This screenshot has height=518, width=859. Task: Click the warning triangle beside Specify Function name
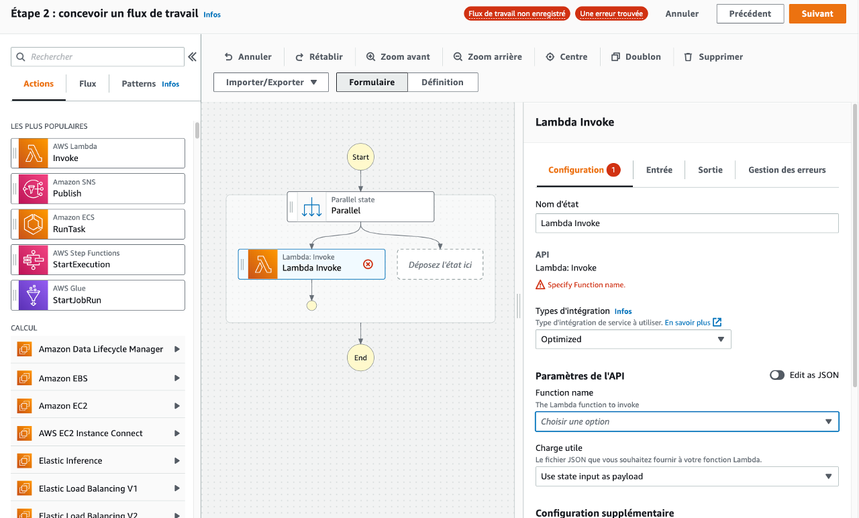coord(540,285)
